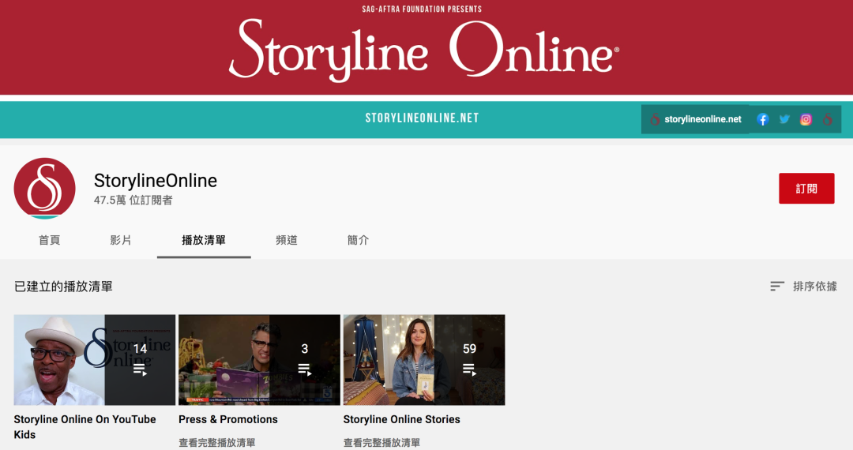853x450 pixels.
Task: Open the Press & Promotions playlist title
Action: tap(228, 419)
